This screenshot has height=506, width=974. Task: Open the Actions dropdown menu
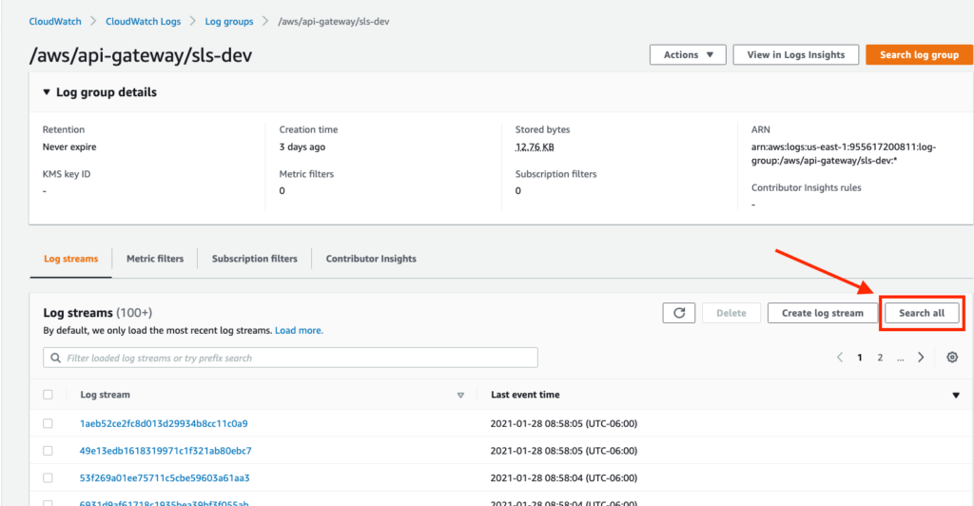[688, 55]
